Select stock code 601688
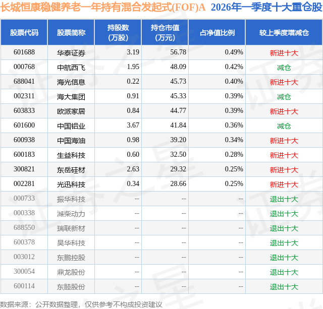 [24, 52]
